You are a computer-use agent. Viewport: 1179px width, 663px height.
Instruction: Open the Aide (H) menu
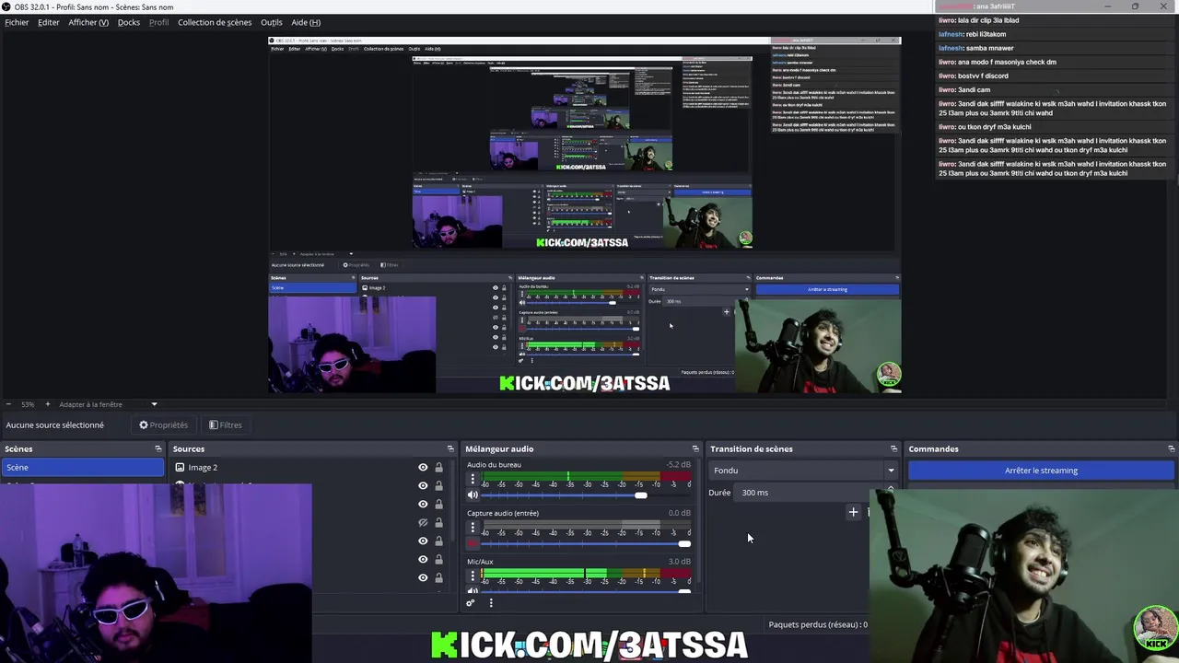pos(306,22)
